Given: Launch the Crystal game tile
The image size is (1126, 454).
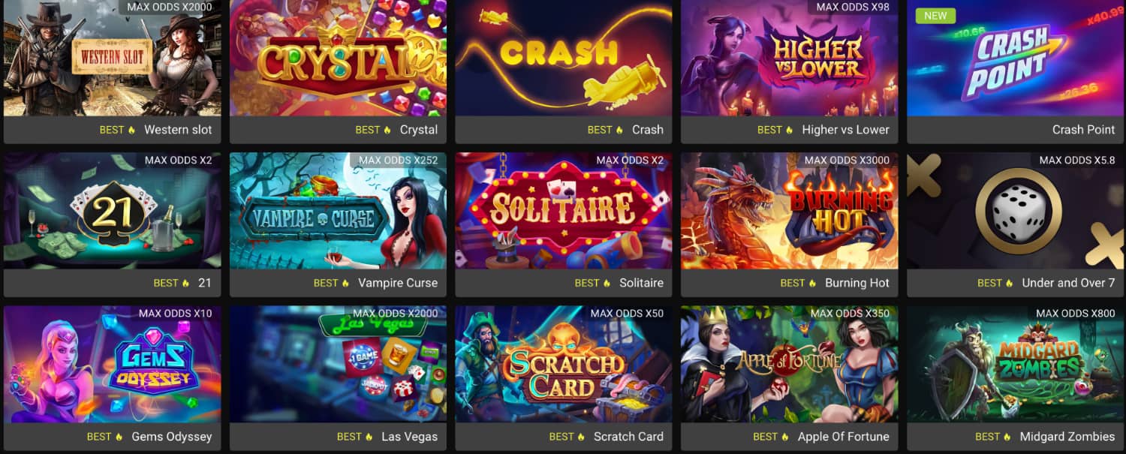Looking at the screenshot, I should (338, 58).
